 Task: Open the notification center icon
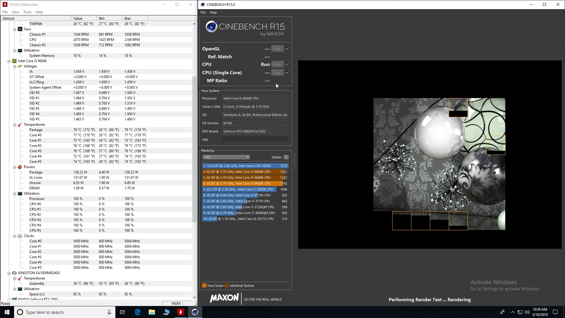point(555,312)
